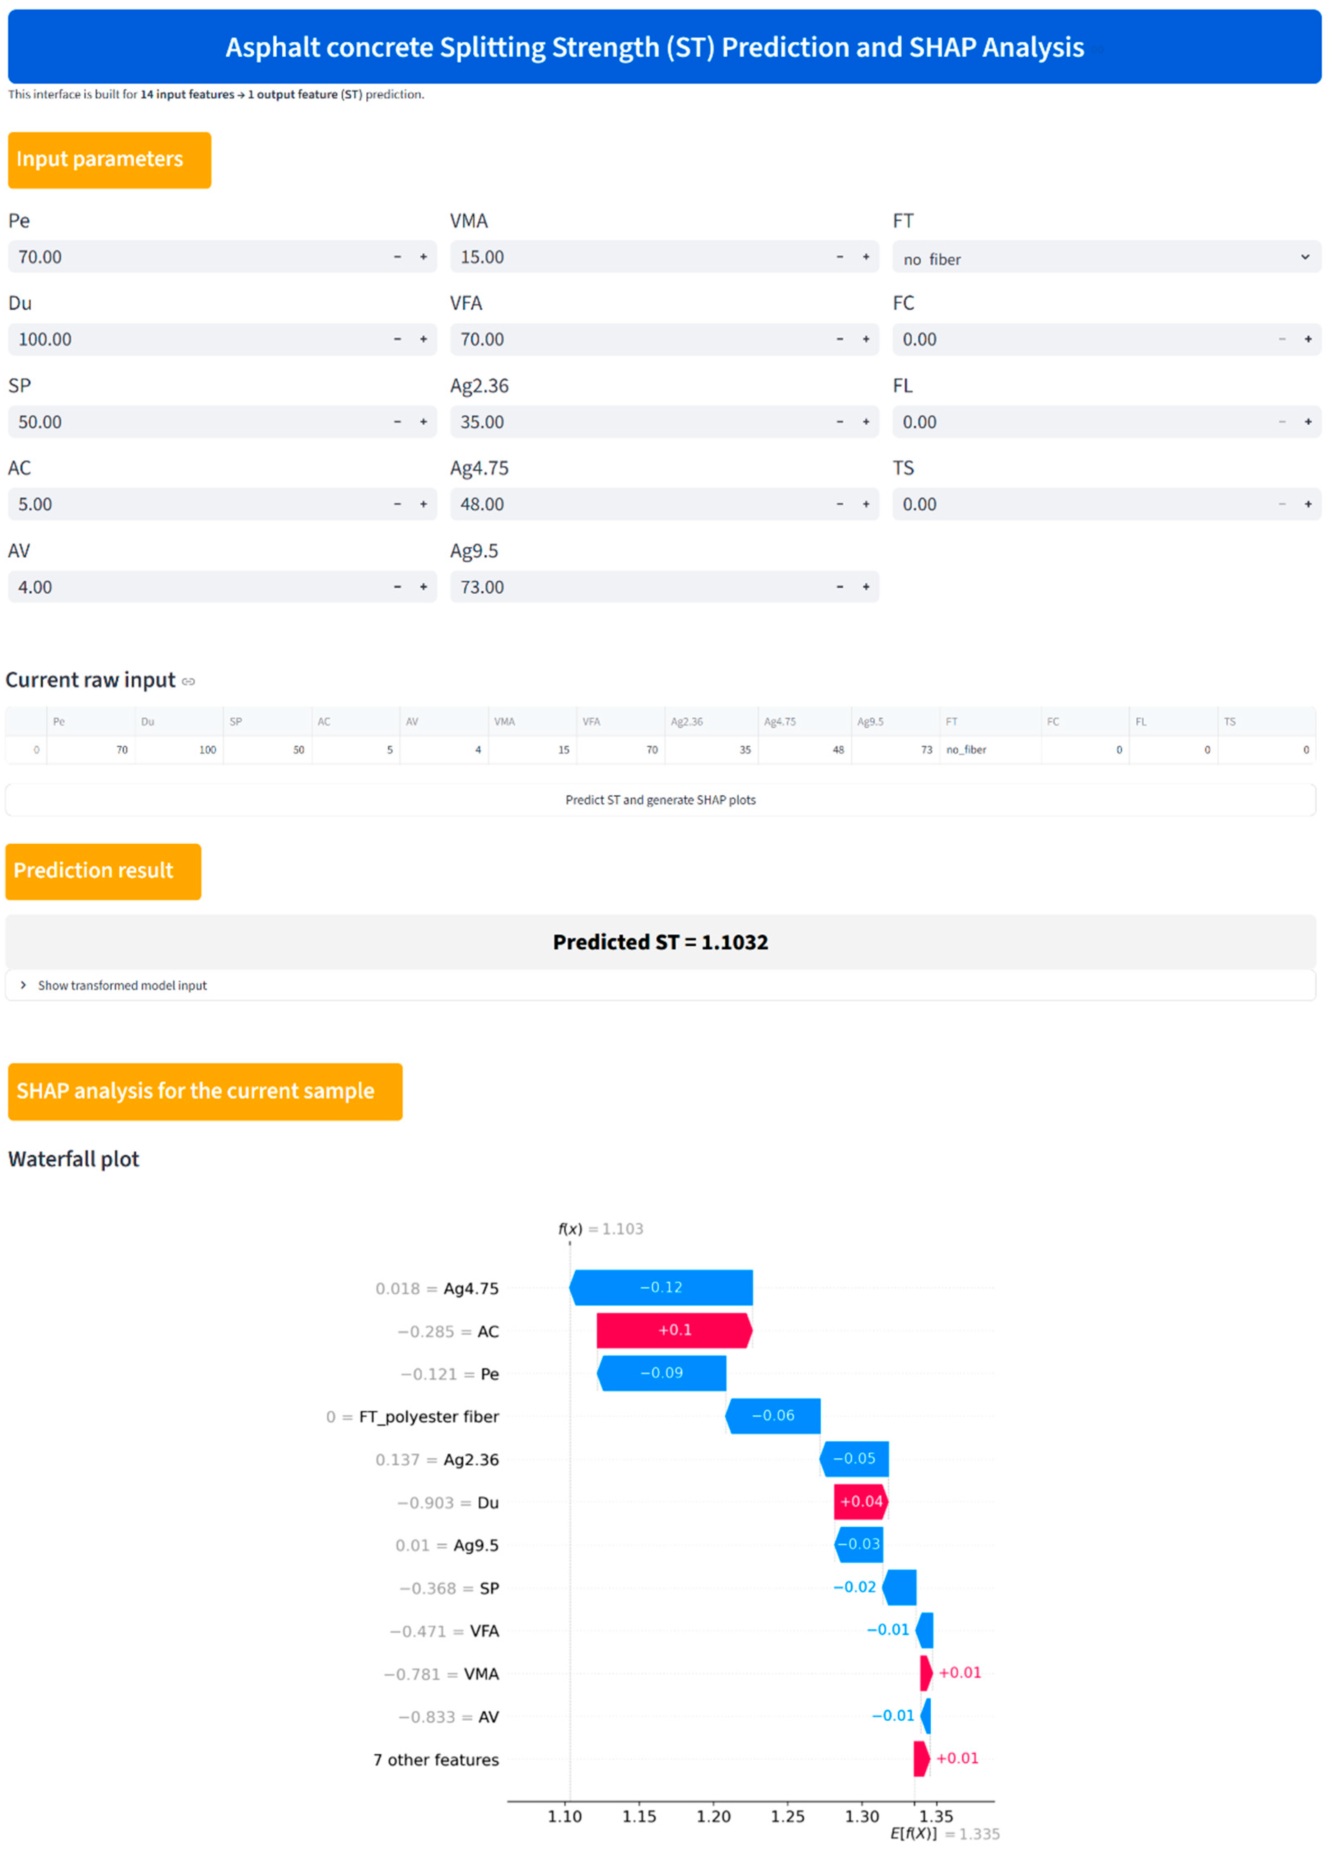Image resolution: width=1332 pixels, height=1855 pixels.
Task: Increase FL value with plus button
Action: [x=1308, y=422]
